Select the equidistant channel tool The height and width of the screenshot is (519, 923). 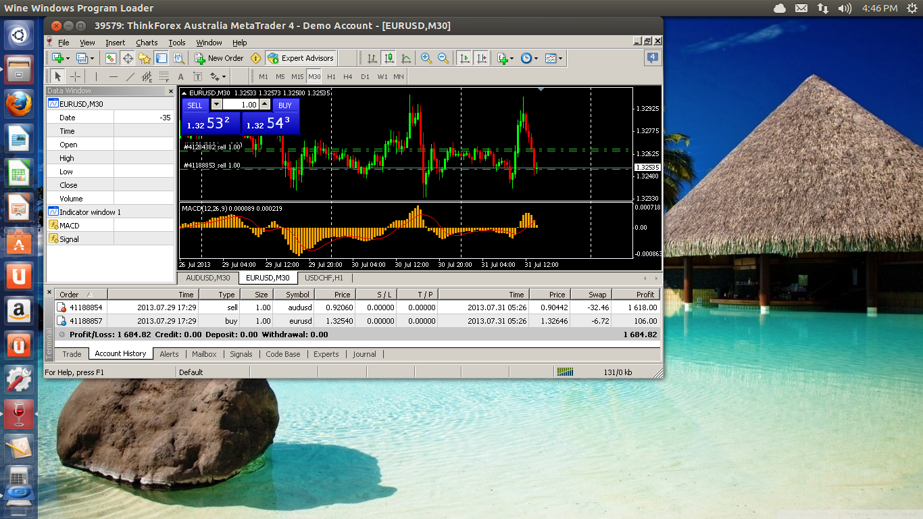147,76
